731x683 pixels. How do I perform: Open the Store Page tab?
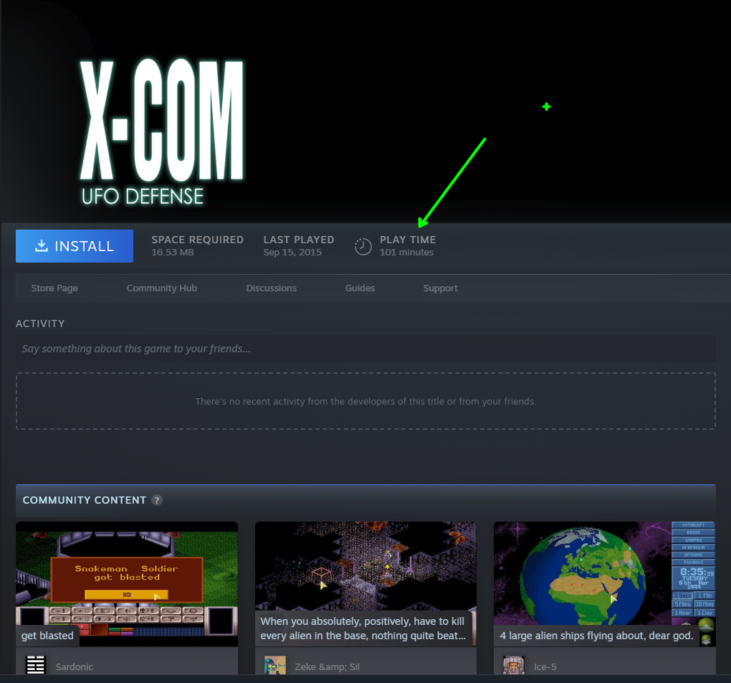tap(54, 288)
